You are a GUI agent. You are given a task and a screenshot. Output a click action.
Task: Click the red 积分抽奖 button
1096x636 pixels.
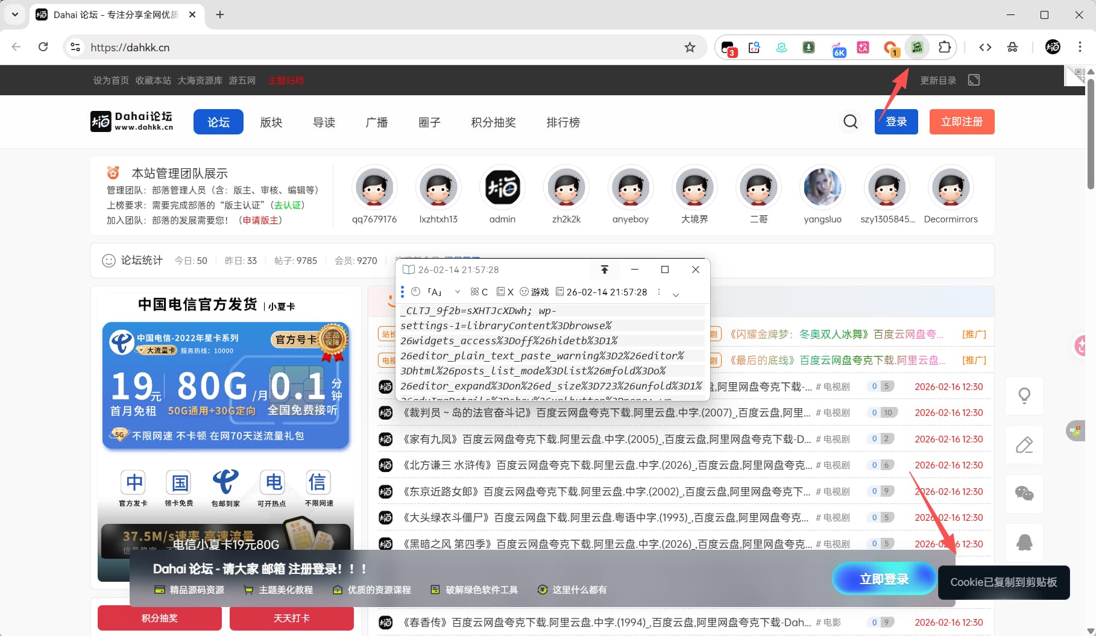coord(160,618)
